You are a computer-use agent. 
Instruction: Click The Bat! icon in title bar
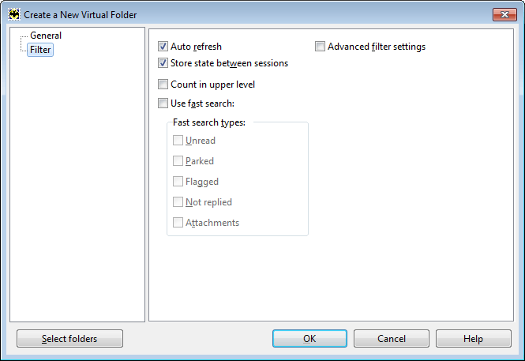click(x=14, y=15)
